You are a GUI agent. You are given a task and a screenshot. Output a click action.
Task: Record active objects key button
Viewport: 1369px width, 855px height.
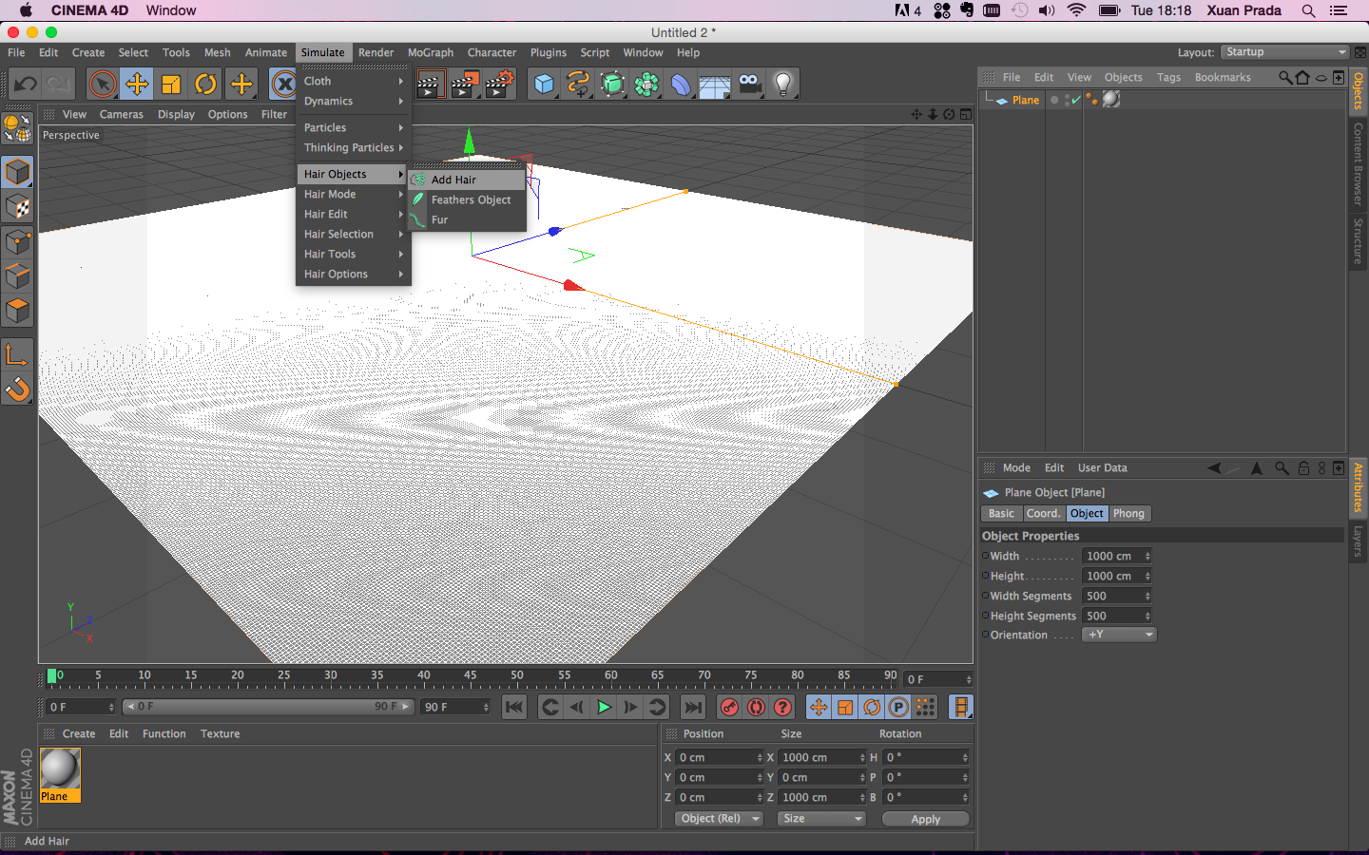click(729, 707)
